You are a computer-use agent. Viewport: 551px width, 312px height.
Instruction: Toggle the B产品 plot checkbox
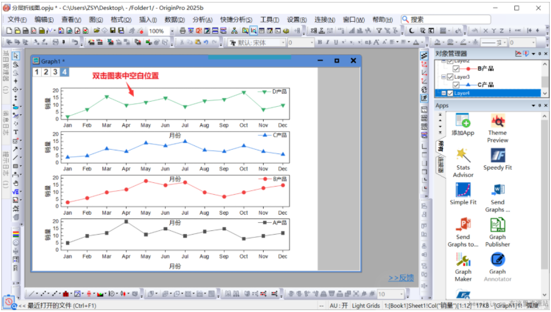[x=456, y=69]
